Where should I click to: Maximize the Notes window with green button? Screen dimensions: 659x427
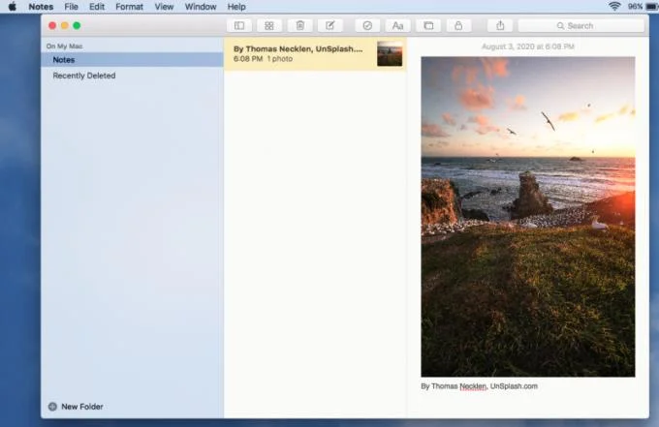click(77, 25)
